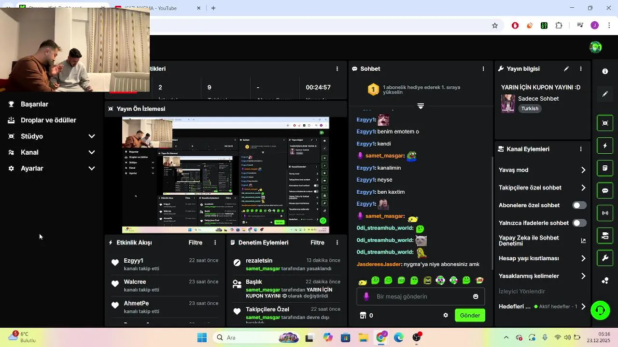Open Takipçilere özel sohbet arrow
The width and height of the screenshot is (618, 347).
click(583, 188)
